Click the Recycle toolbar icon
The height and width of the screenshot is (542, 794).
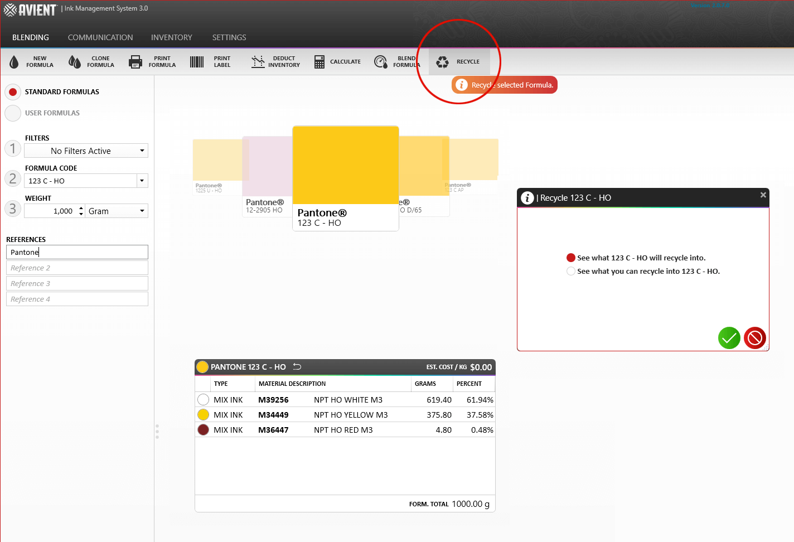(443, 62)
